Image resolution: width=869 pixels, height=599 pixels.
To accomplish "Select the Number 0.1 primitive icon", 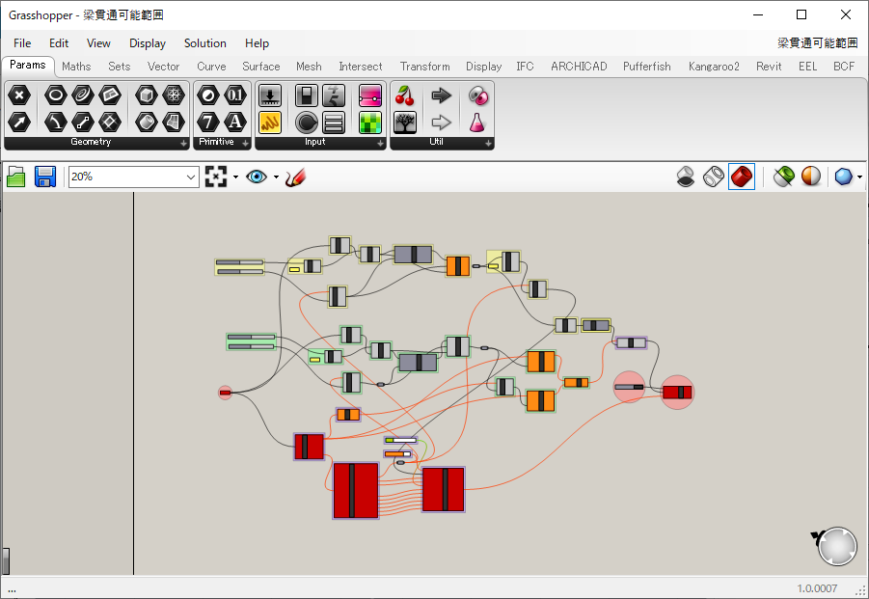I will [x=235, y=95].
